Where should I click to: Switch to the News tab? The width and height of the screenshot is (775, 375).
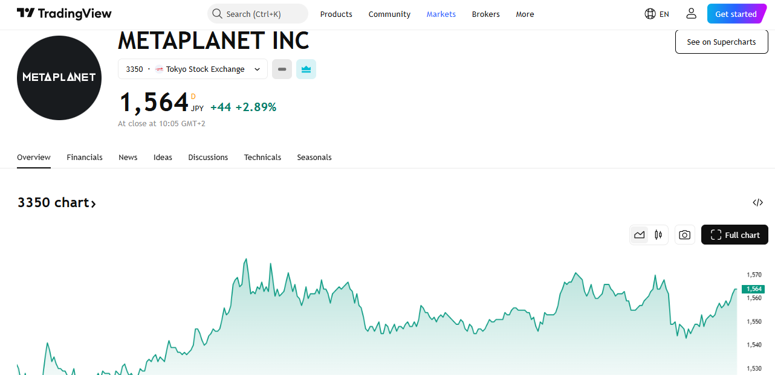(x=128, y=157)
